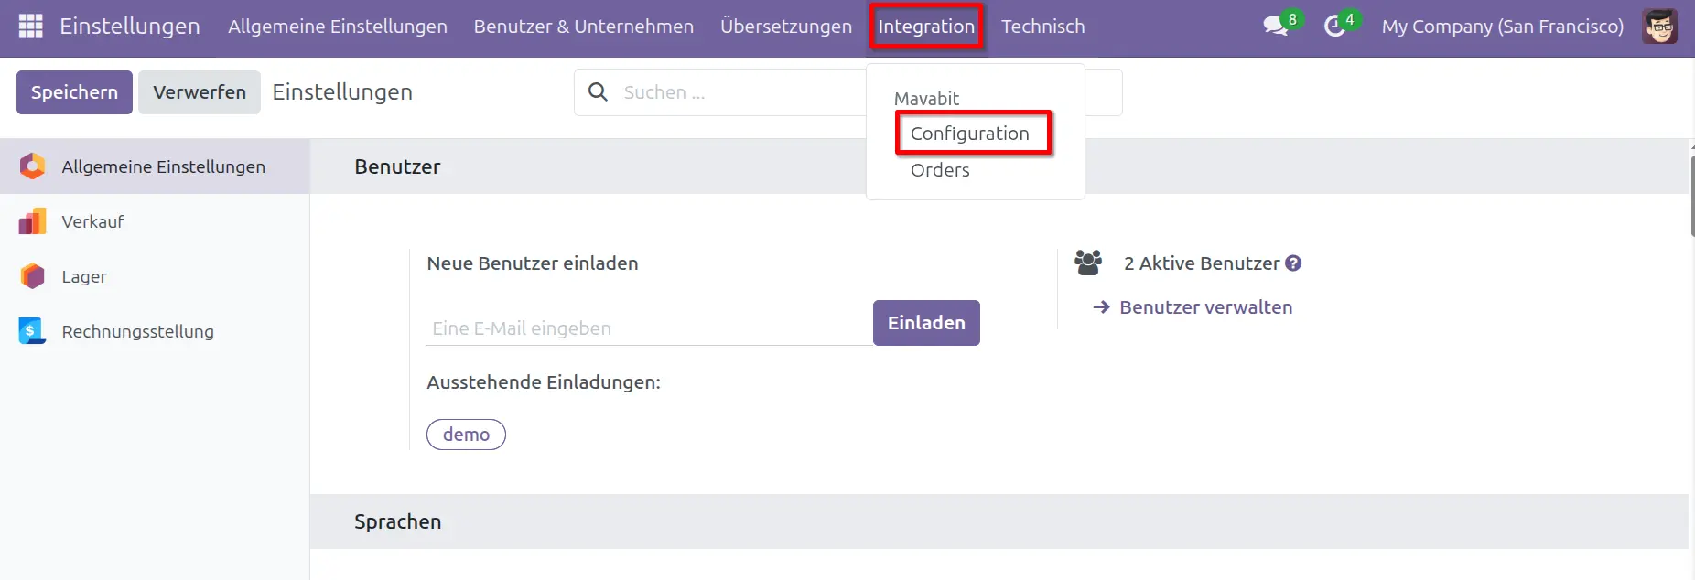
Task: Follow the Benutzer verwalten link
Action: click(x=1205, y=306)
